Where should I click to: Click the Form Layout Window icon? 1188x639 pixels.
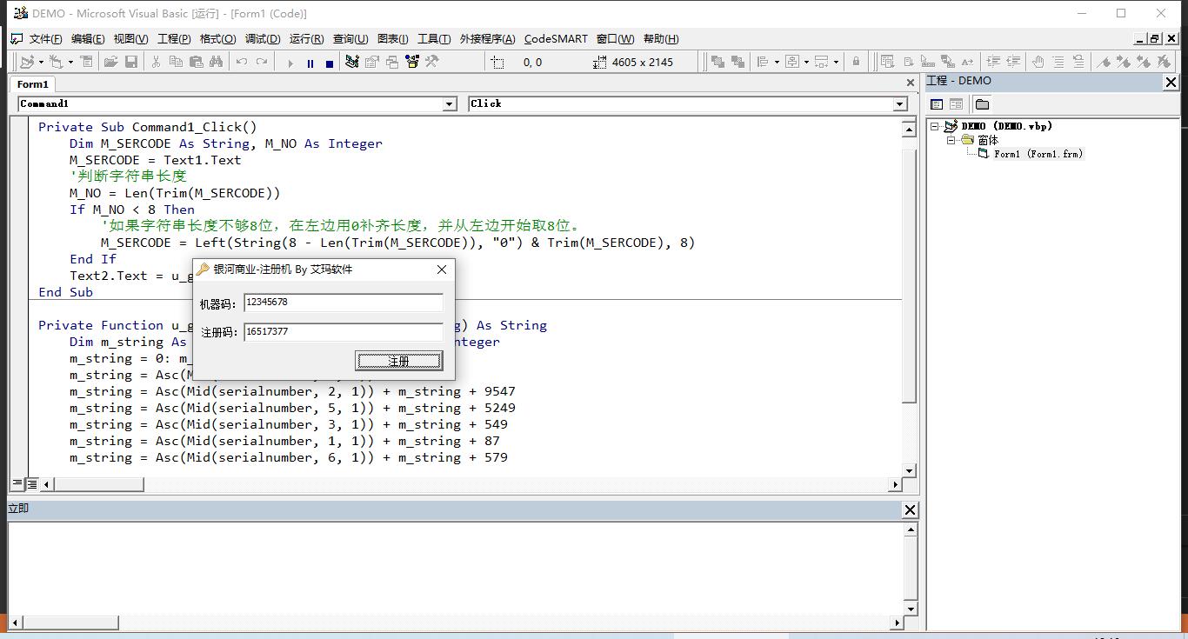[392, 61]
